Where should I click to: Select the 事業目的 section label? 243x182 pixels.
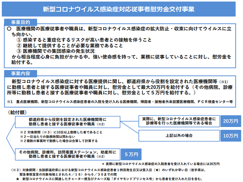click(20, 22)
